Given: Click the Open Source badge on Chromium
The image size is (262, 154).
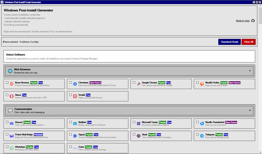Looking at the screenshot, I should tap(95, 83).
